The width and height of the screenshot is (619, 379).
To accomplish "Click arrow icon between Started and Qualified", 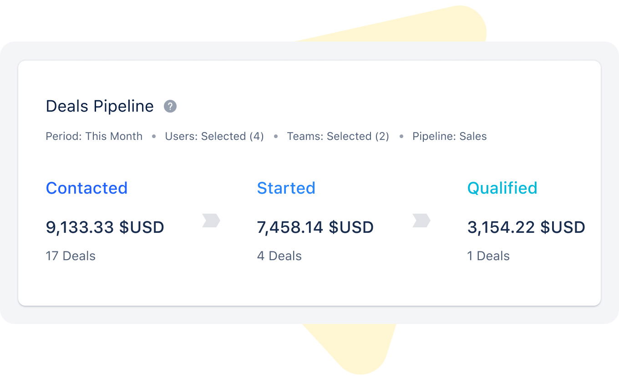I will (x=421, y=221).
